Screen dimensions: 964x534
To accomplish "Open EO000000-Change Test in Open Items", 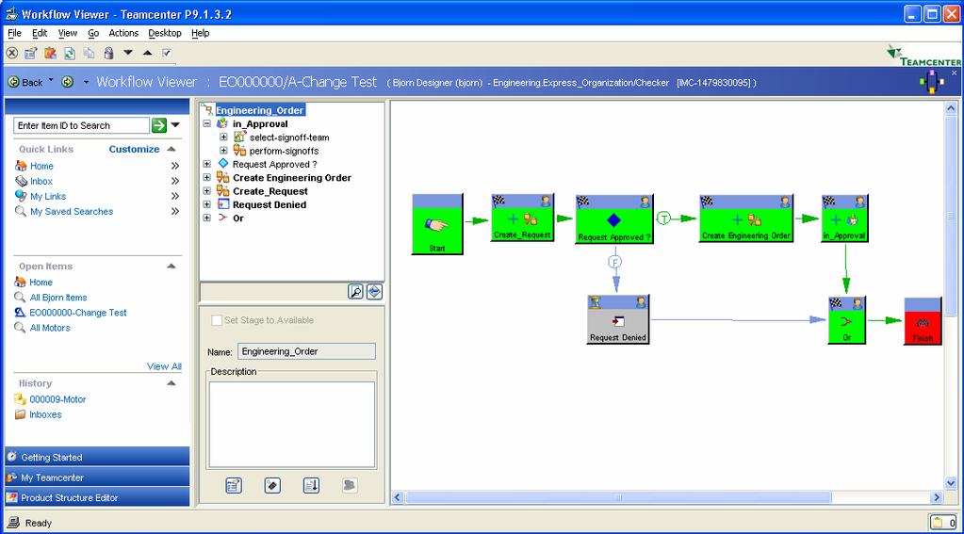I will [x=78, y=313].
